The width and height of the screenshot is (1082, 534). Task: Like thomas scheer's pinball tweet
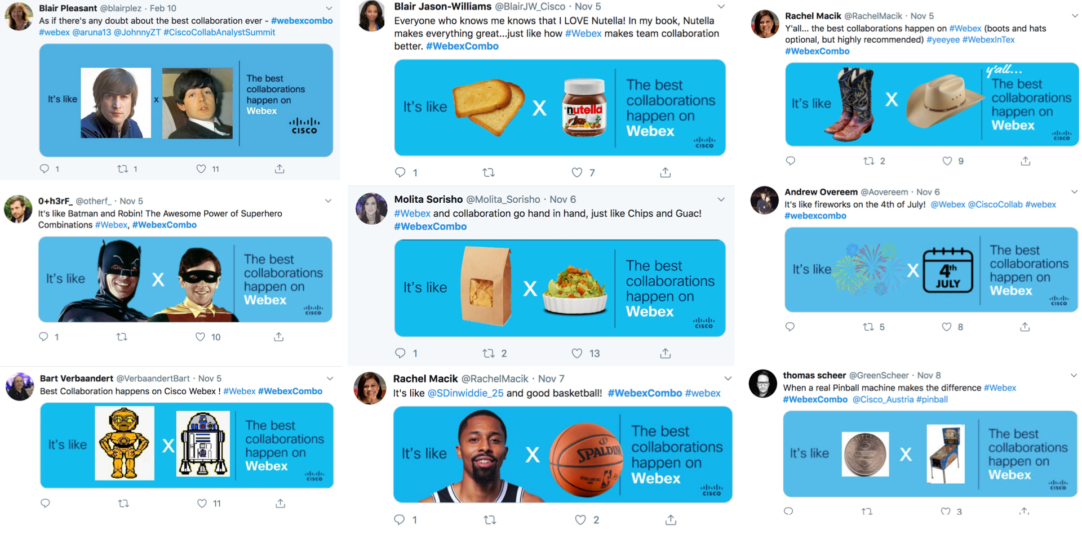click(x=945, y=511)
